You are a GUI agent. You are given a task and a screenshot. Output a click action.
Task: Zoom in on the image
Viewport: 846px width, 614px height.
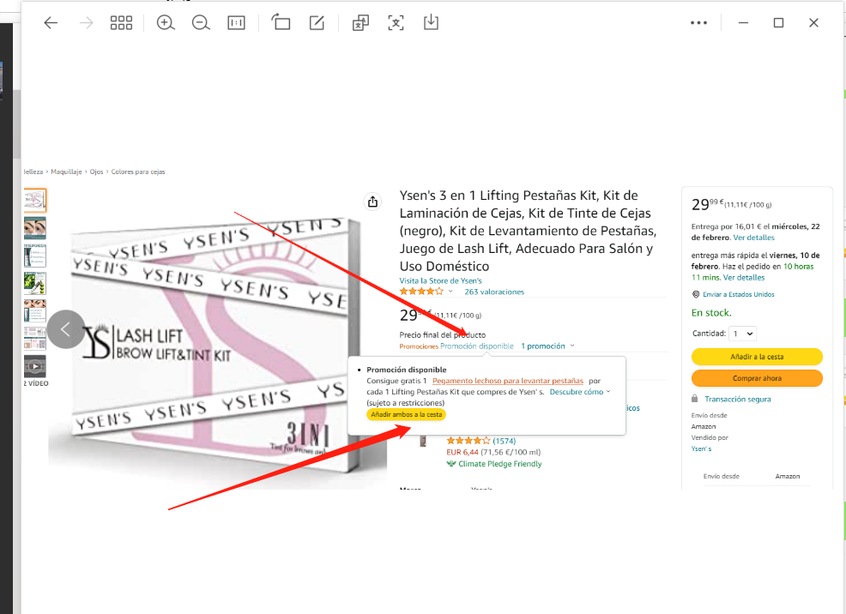(x=166, y=23)
